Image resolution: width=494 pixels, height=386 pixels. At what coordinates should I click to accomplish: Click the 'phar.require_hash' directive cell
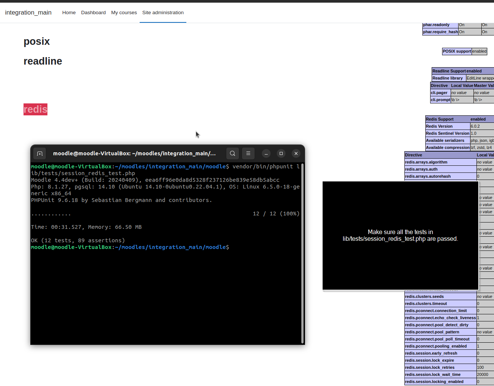tap(440, 32)
